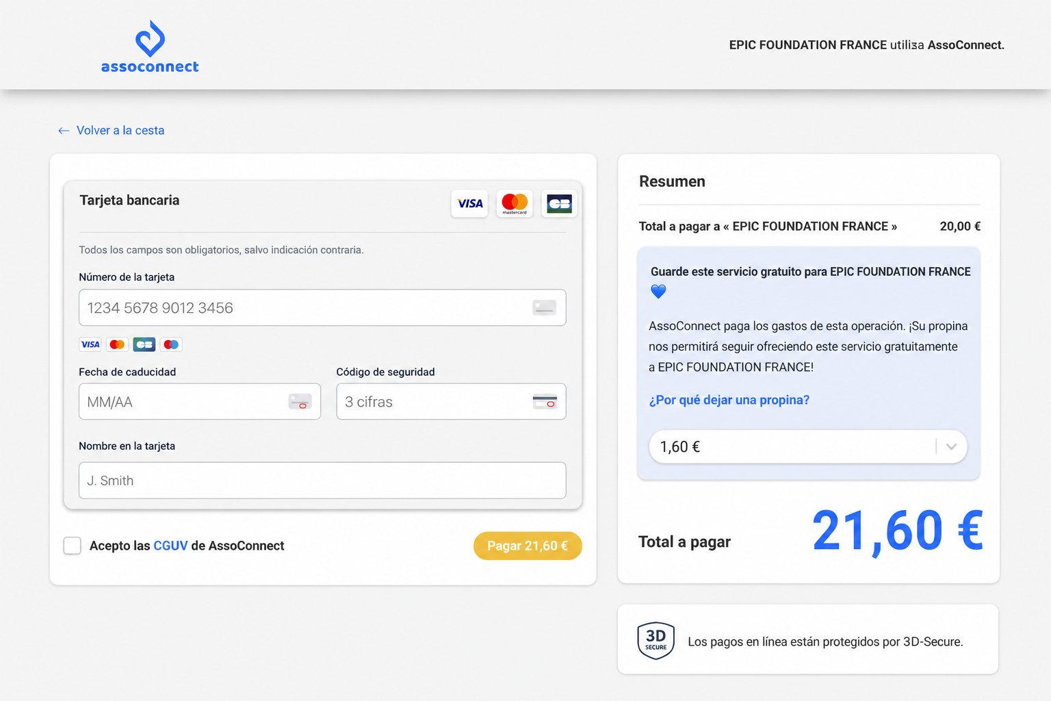Click the card icon inside card number field
1051x701 pixels.
545,308
